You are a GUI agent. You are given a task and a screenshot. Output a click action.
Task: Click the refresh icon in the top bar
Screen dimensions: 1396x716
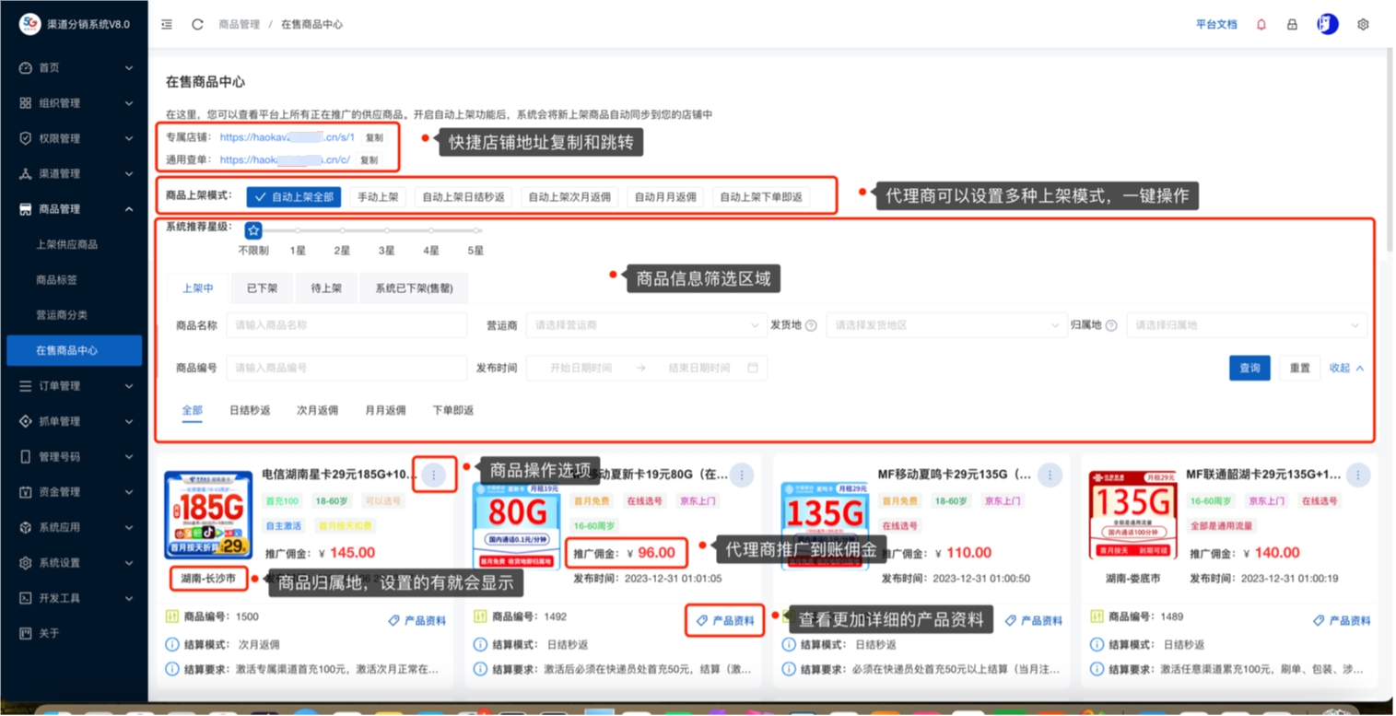click(197, 25)
